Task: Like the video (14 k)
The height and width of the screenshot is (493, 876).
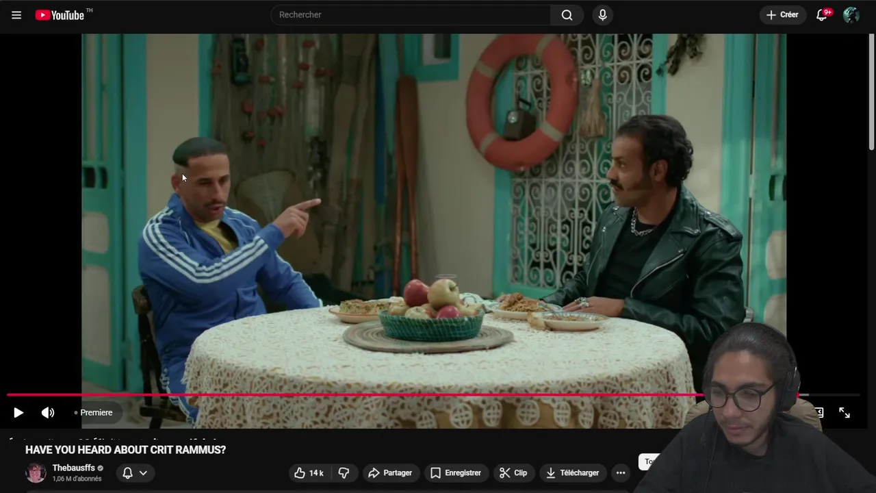Action: pyautogui.click(x=309, y=472)
